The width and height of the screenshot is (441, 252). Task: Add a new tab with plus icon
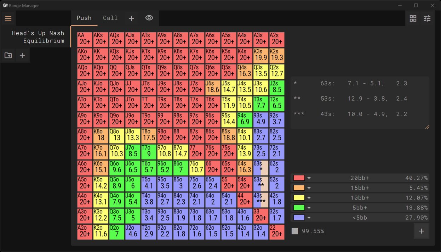(x=131, y=18)
